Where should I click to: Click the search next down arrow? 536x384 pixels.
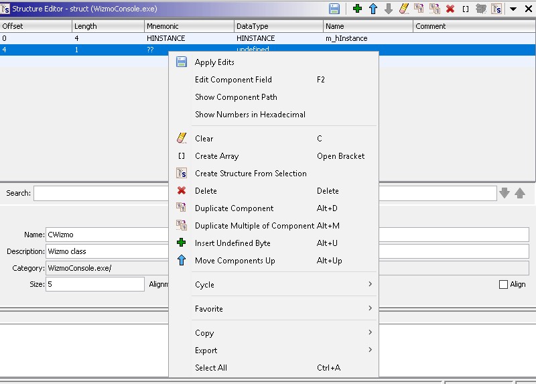(x=505, y=193)
